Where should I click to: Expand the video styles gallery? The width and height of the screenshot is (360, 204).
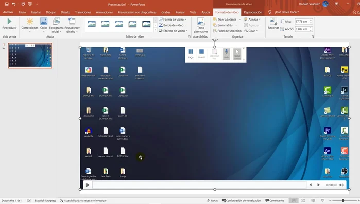(x=155, y=30)
